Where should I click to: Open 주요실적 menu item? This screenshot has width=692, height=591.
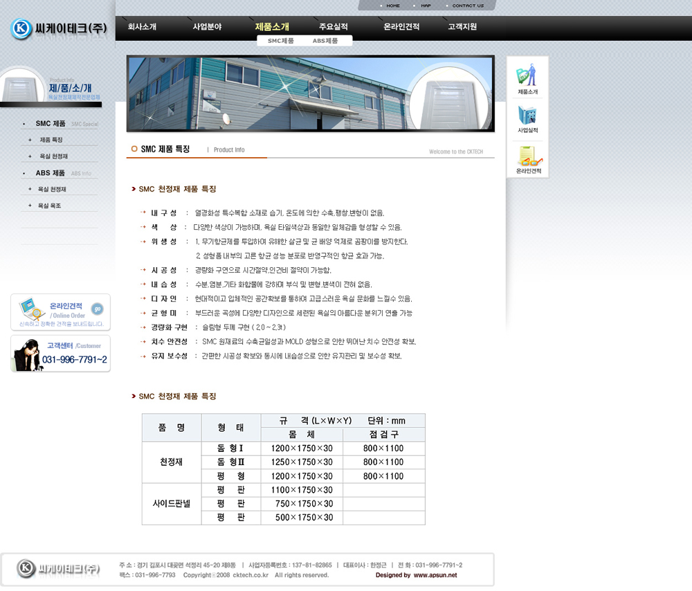click(333, 27)
